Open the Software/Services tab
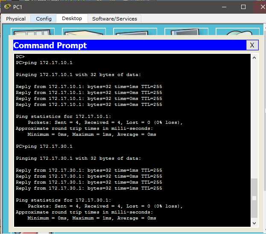 [x=114, y=18]
